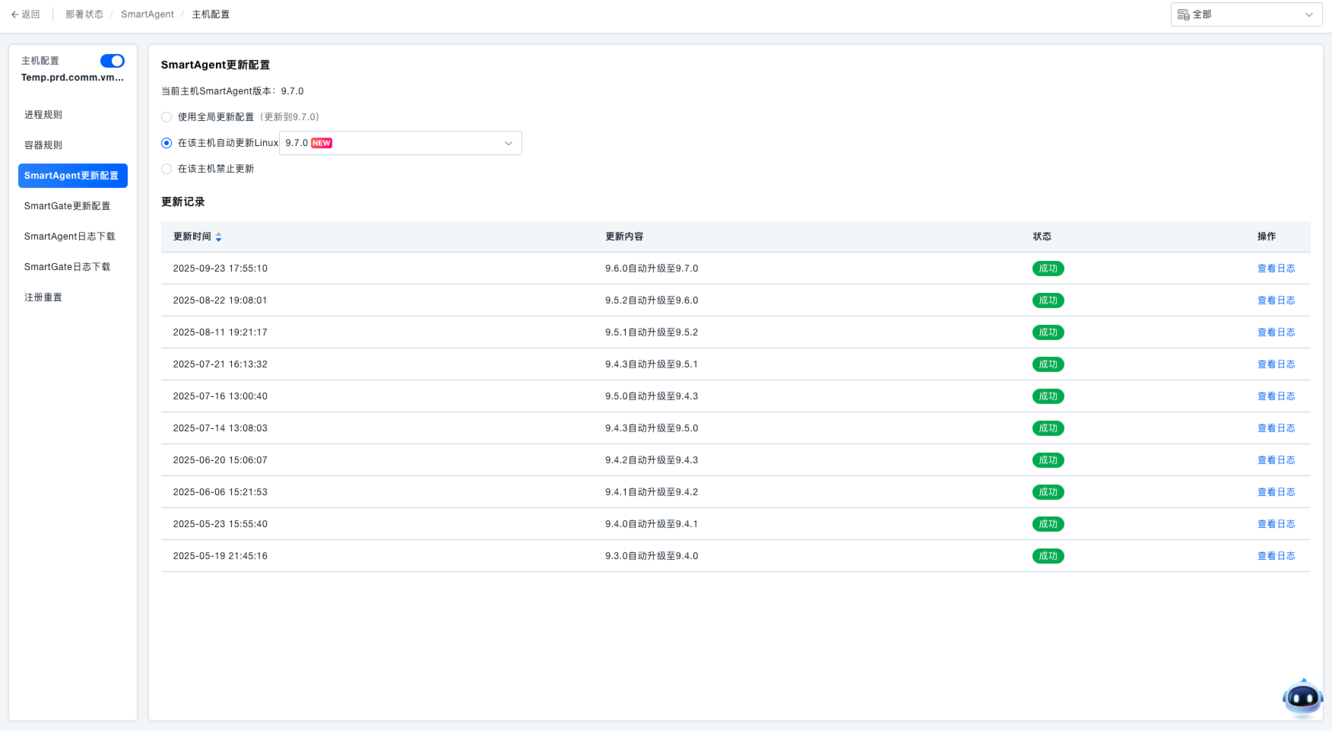Screen dimensions: 1332x731
Task: Select 在该主机自动更新Linux radio button
Action: coord(166,143)
